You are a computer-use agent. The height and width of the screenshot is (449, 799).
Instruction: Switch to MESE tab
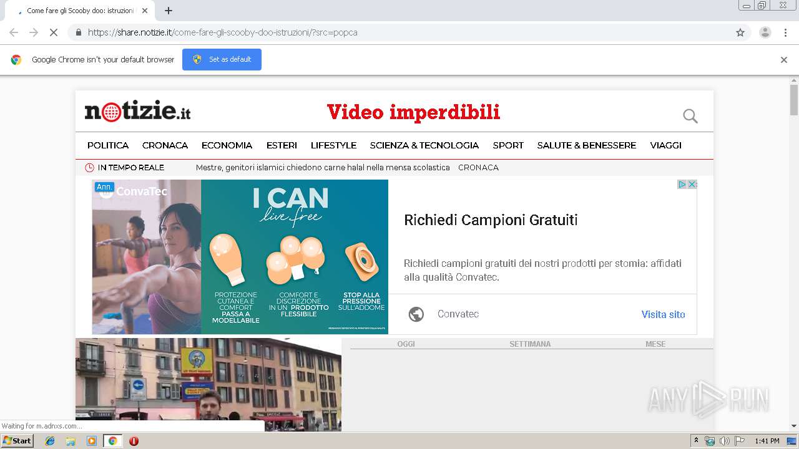pyautogui.click(x=655, y=344)
